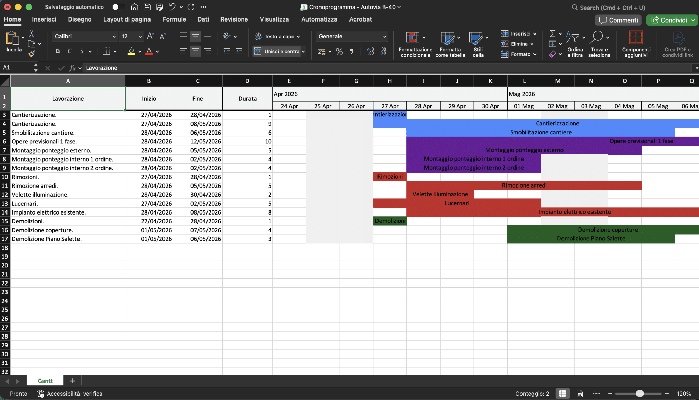
Task: Expand borders dropdown arrow
Action: tap(115, 51)
